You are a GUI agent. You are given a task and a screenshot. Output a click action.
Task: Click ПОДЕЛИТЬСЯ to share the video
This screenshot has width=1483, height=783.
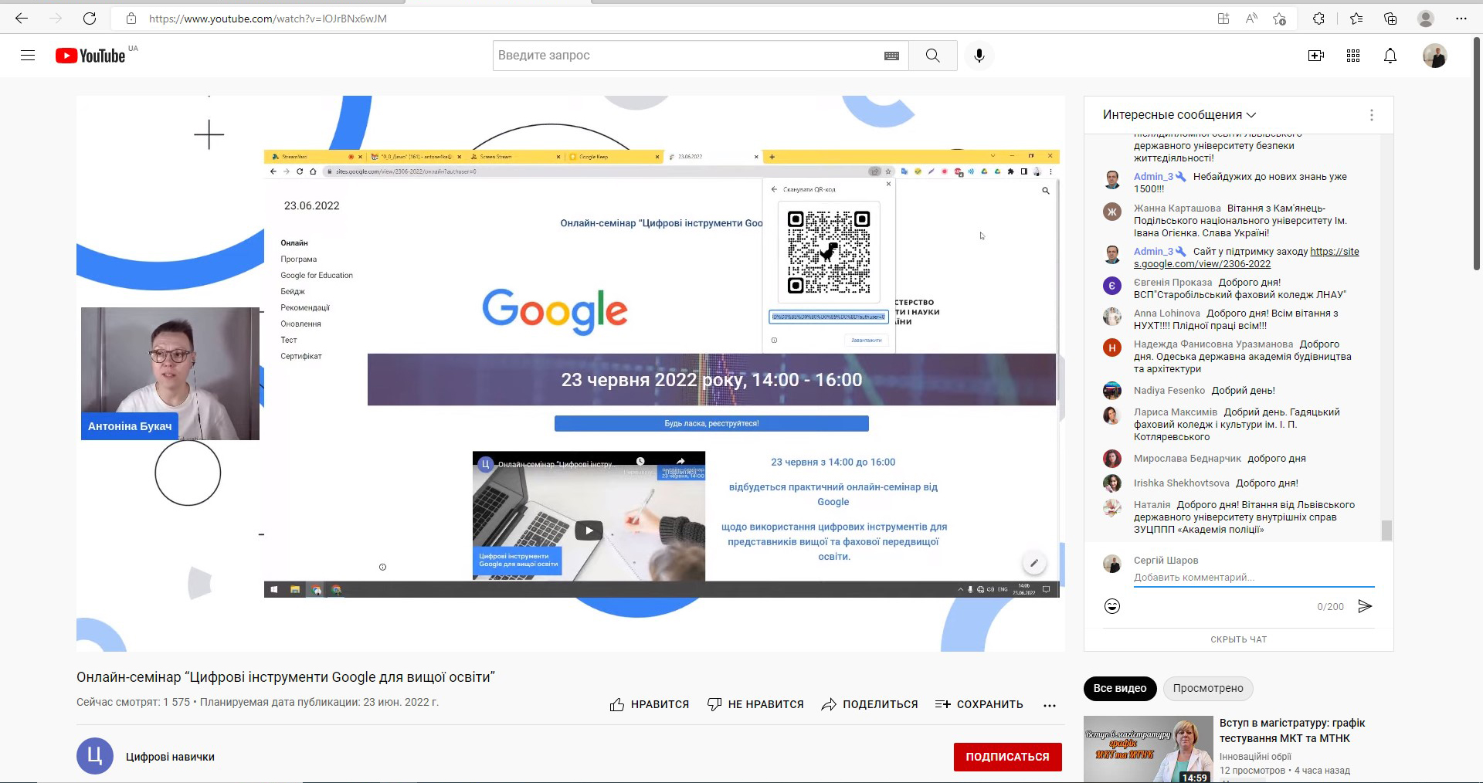[x=870, y=704]
